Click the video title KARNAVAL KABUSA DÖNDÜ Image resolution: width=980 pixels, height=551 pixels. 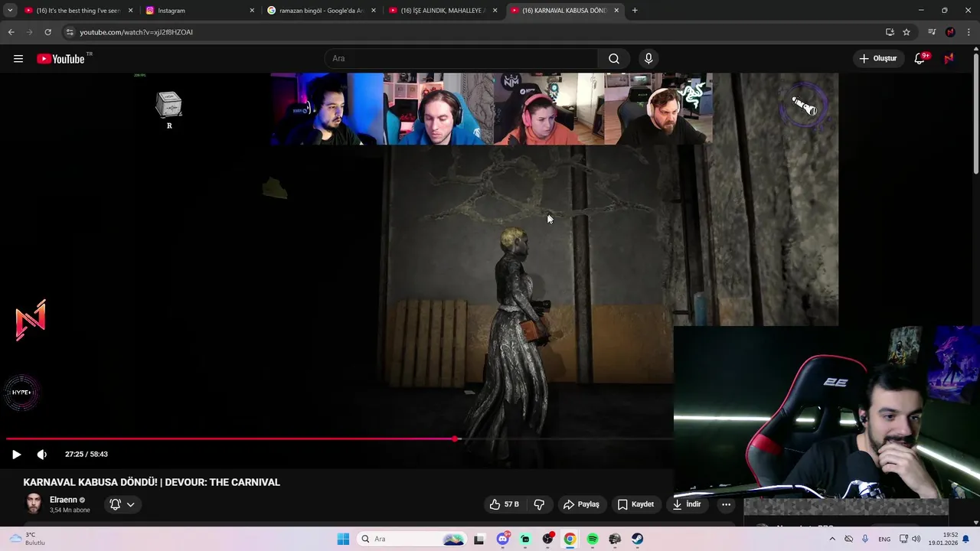tap(152, 482)
